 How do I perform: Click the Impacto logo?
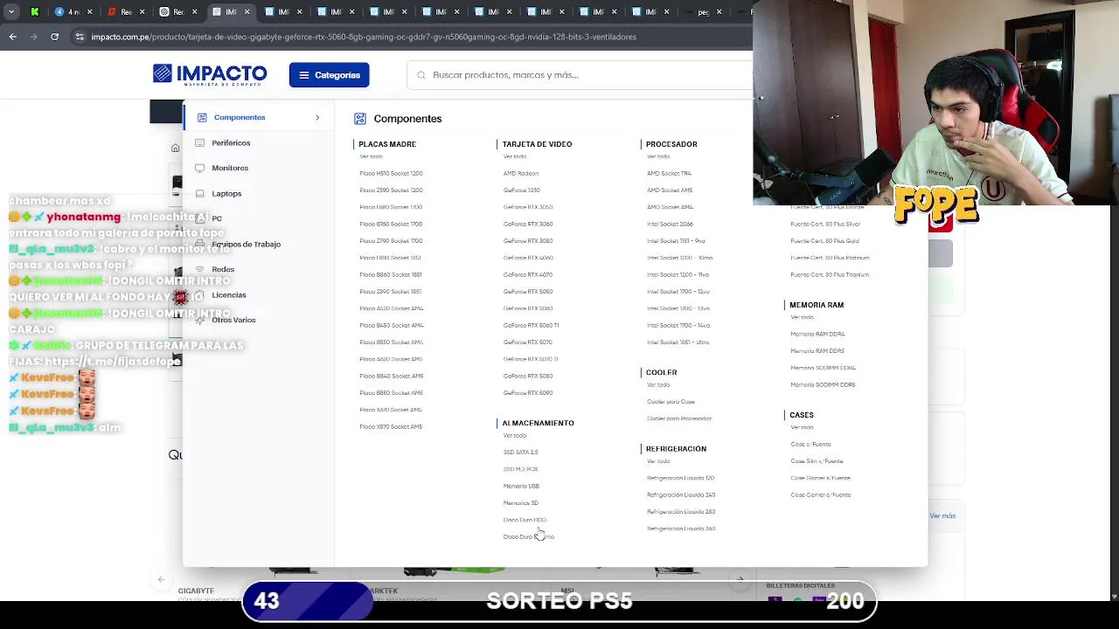[x=210, y=74]
